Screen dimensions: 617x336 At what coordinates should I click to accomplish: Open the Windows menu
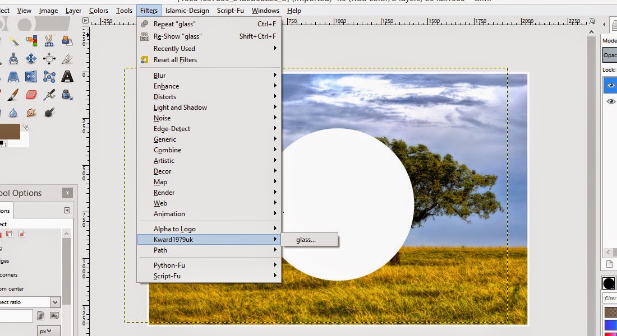pos(266,11)
